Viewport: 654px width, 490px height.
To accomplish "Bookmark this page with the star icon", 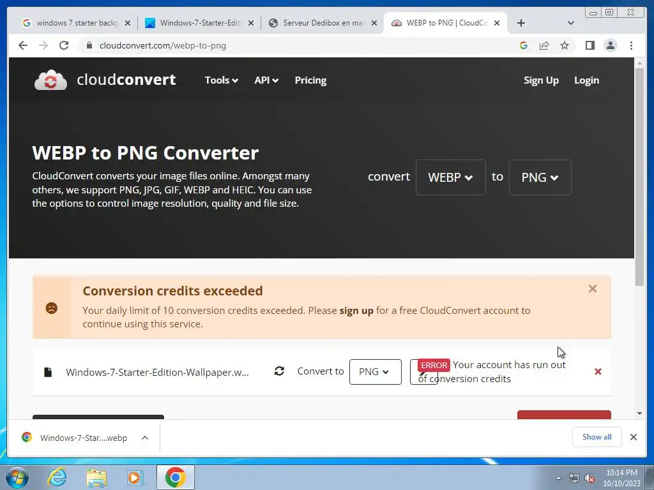I will pos(565,45).
